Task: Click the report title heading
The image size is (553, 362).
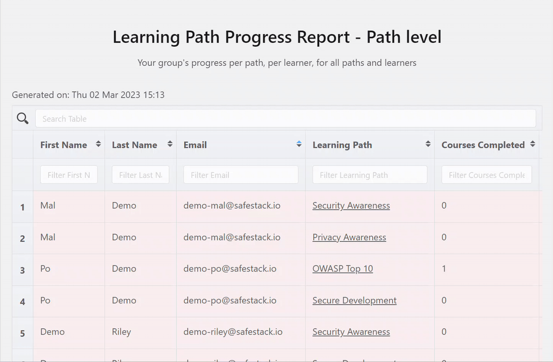Action: (277, 37)
